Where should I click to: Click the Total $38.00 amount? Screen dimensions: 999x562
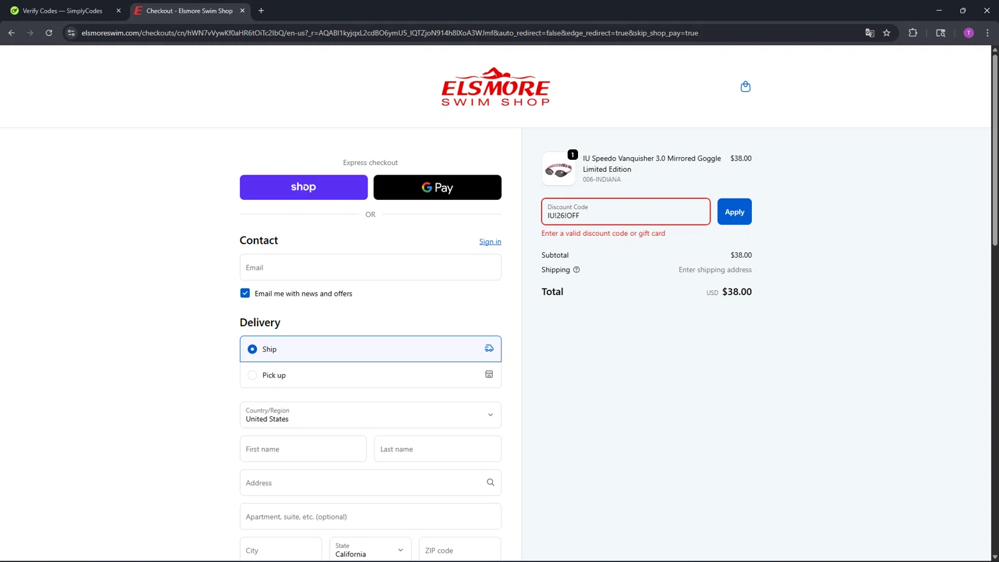(737, 292)
